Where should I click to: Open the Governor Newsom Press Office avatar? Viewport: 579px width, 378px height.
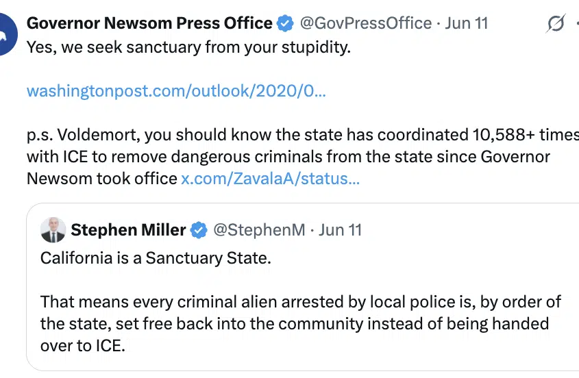pyautogui.click(x=7, y=35)
